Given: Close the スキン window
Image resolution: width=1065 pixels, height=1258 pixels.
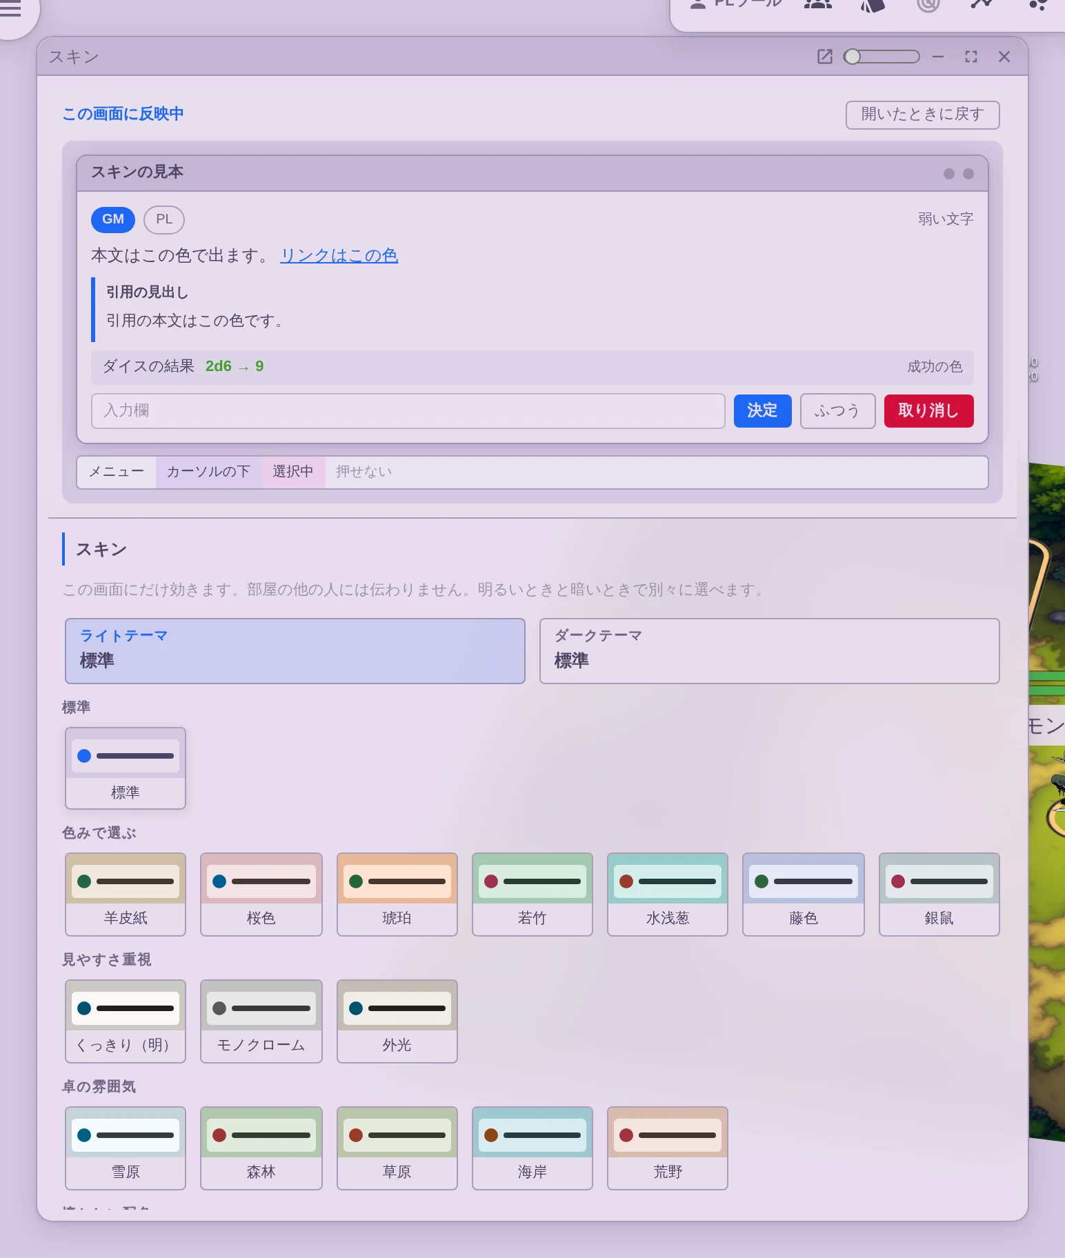Looking at the screenshot, I should click(1004, 57).
